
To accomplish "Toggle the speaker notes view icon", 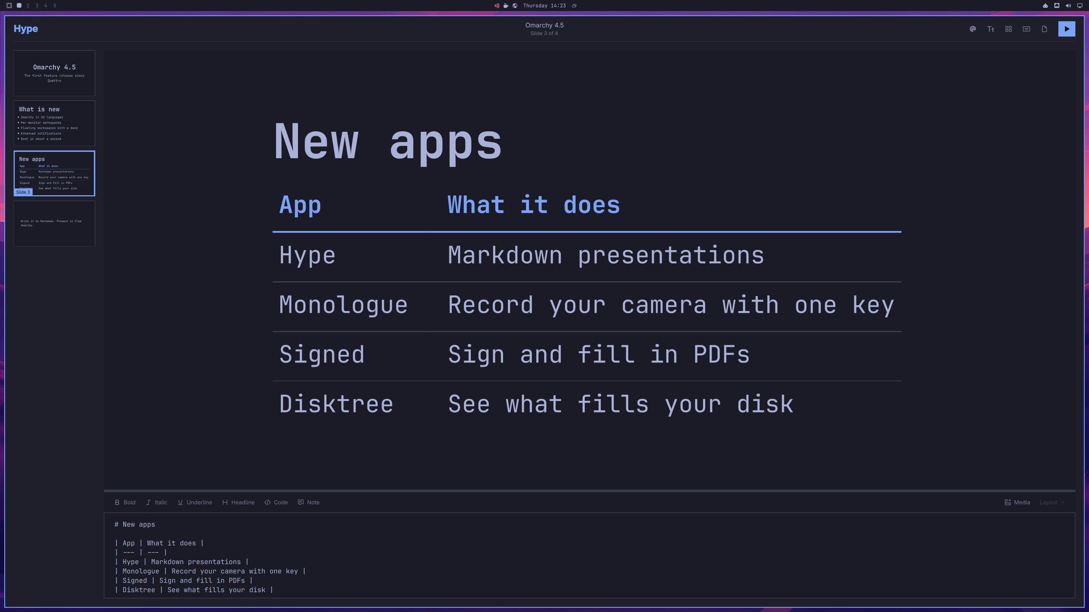I will pos(1026,29).
